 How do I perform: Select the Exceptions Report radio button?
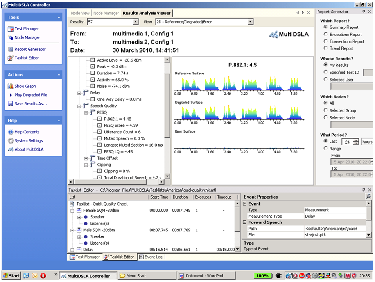pyautogui.click(x=326, y=34)
